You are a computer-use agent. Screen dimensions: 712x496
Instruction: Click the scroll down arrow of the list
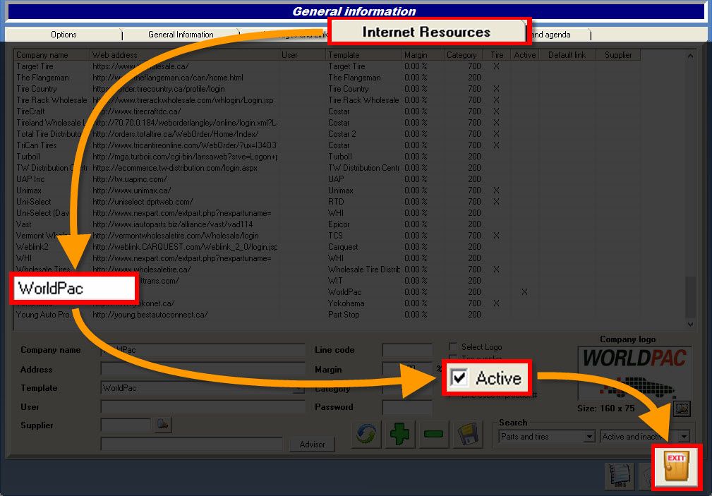click(x=690, y=324)
